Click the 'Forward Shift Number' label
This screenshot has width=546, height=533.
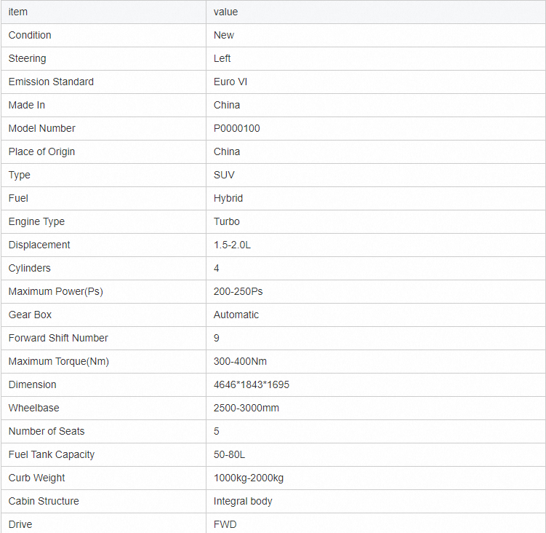click(58, 338)
